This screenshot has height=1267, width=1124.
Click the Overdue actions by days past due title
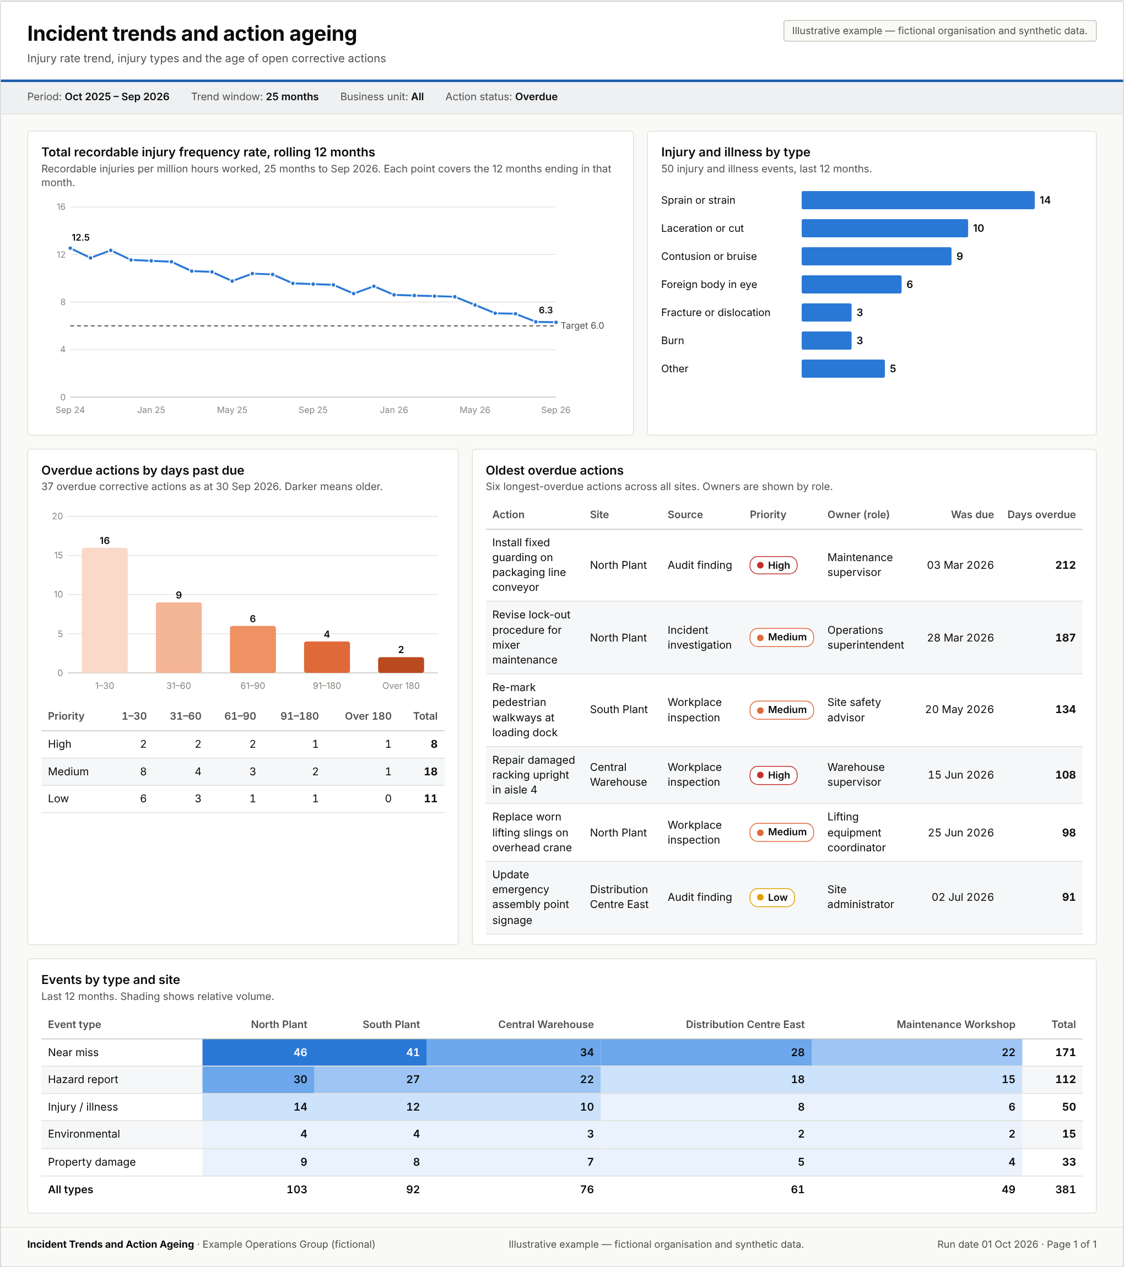[x=143, y=470]
